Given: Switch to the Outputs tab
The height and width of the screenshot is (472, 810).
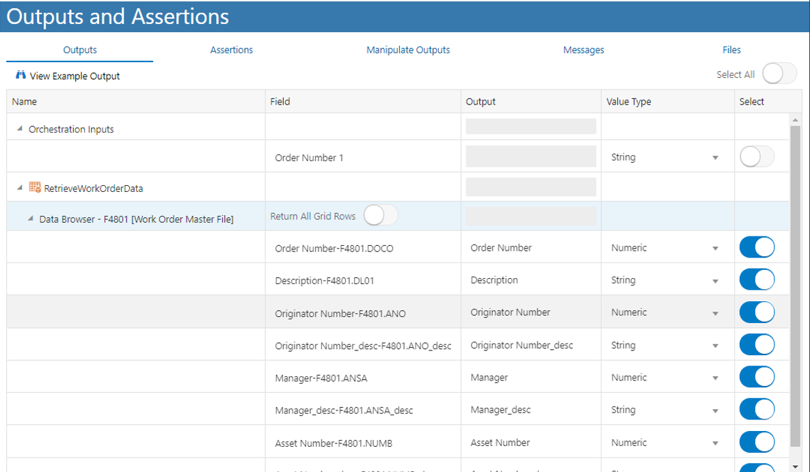Looking at the screenshot, I should (79, 50).
